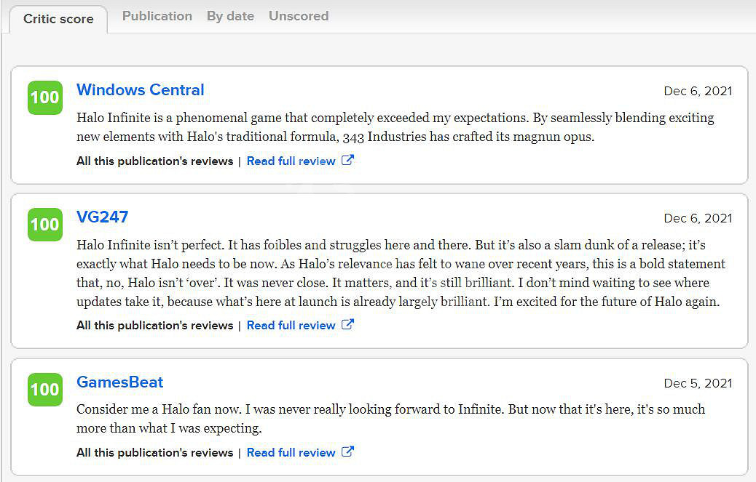The image size is (756, 482).
Task: Open the VG247 publication link
Action: [102, 217]
